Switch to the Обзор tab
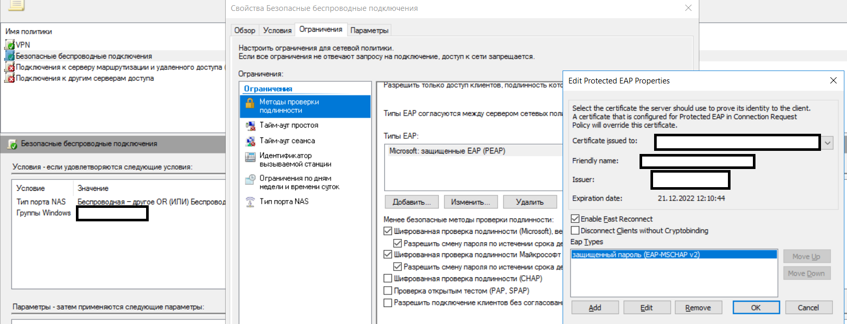The height and width of the screenshot is (324, 847). [x=244, y=30]
